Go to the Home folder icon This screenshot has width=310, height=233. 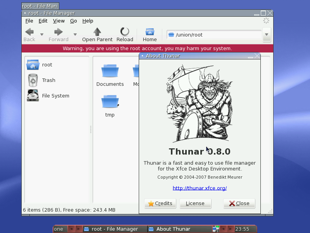(150, 35)
